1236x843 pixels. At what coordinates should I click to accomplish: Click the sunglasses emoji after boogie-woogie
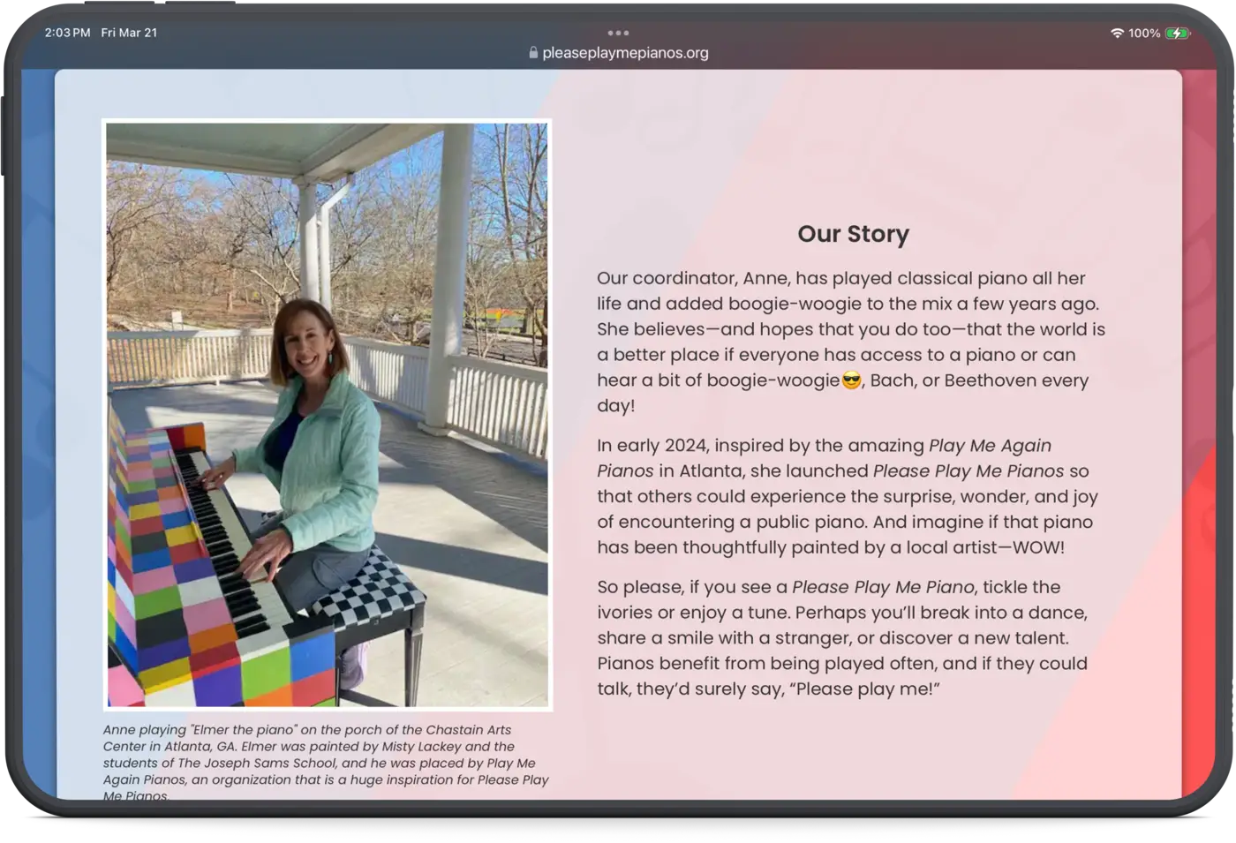point(851,380)
